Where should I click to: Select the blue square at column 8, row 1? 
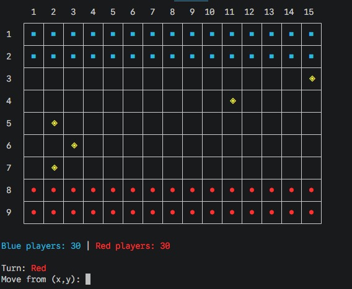[172, 34]
